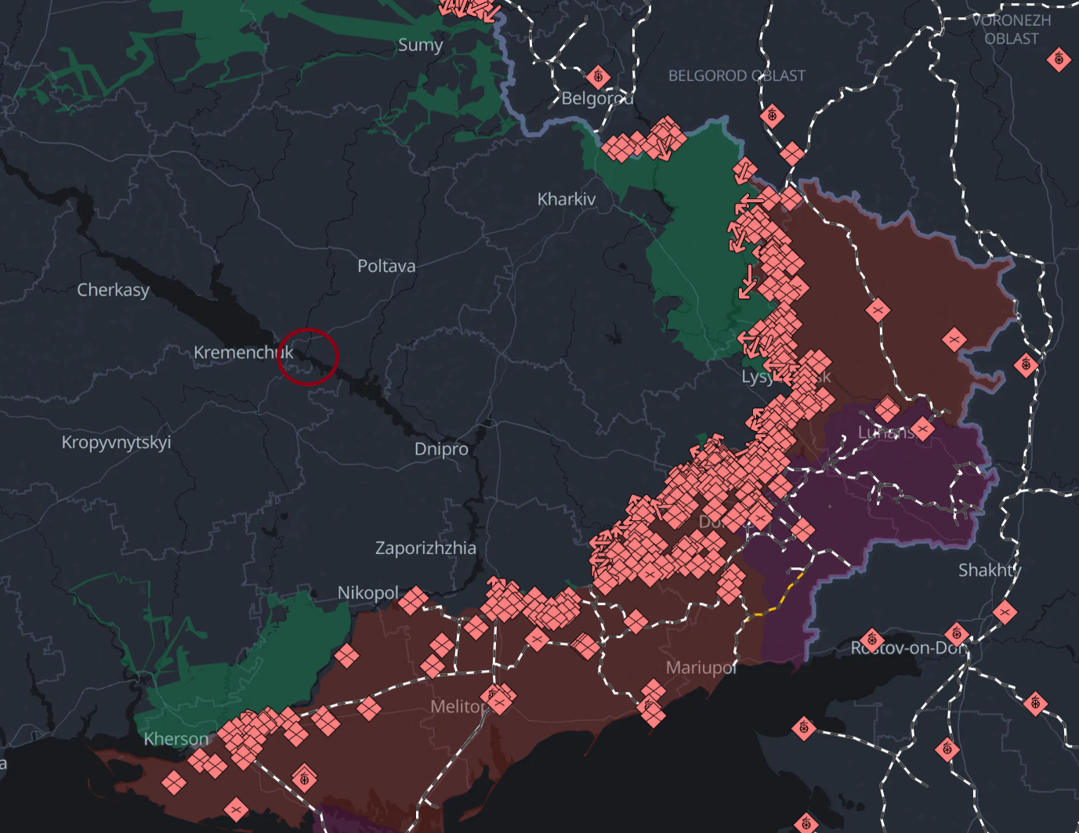Click the airfield marker north of Belgorod
This screenshot has height=833, width=1079.
[x=598, y=77]
